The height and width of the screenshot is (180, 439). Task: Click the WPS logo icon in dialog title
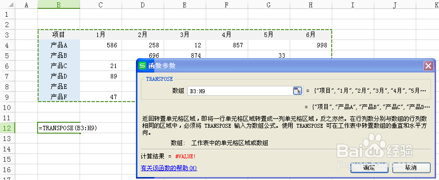(x=142, y=66)
